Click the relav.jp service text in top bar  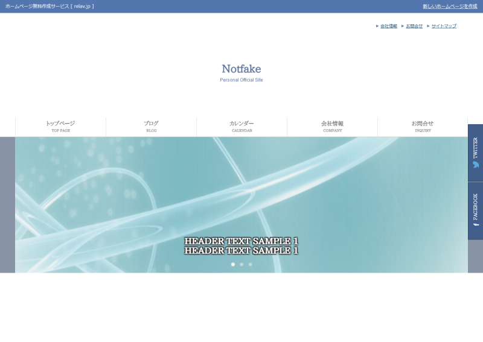pos(50,6)
